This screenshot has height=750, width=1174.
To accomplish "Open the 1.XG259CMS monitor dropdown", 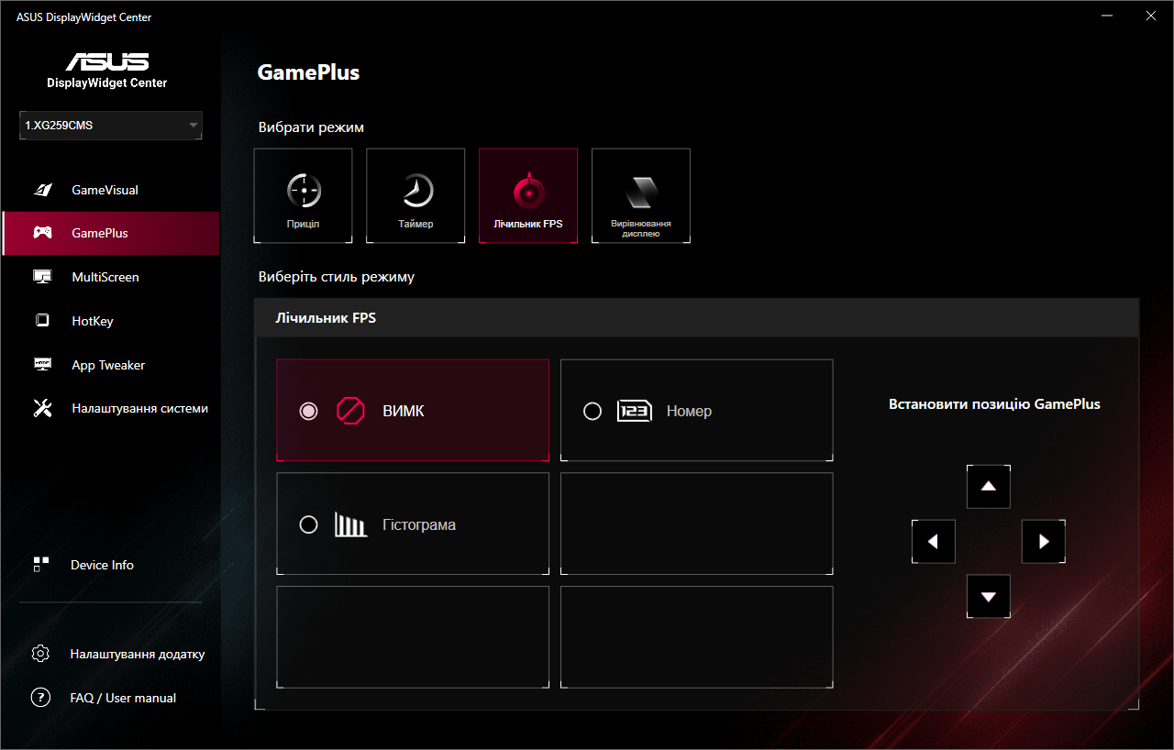I will pyautogui.click(x=110, y=125).
